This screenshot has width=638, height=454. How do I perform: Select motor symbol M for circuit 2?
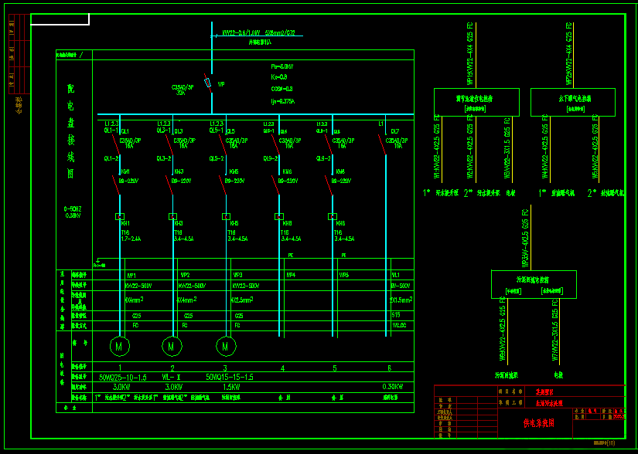[172, 346]
